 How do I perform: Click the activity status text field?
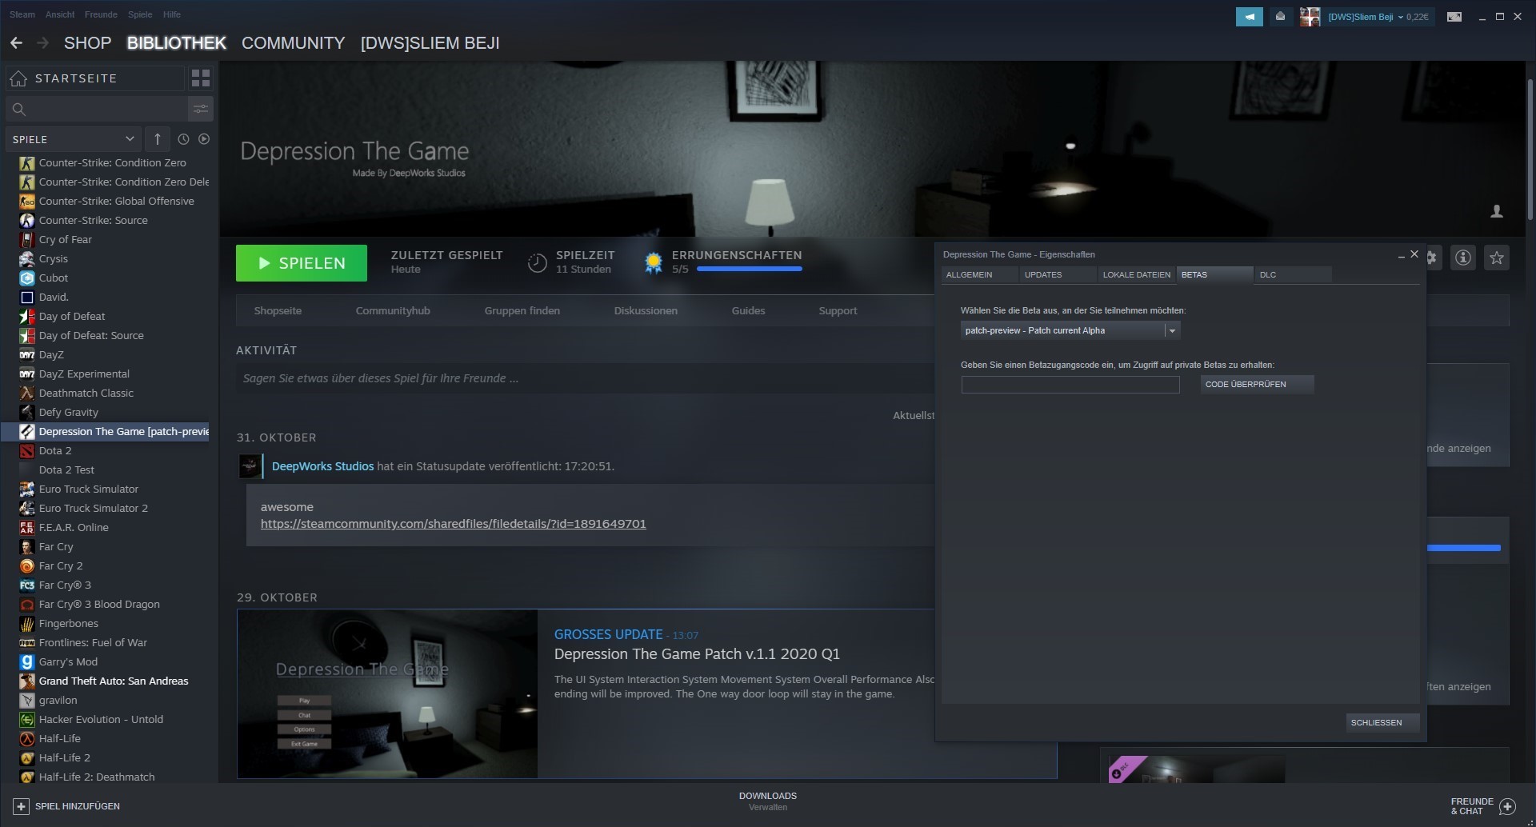(x=586, y=378)
